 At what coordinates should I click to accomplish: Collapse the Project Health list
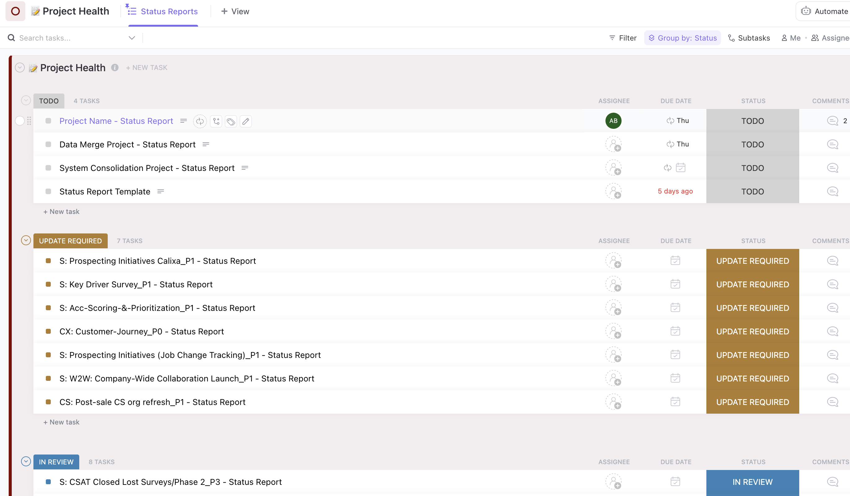point(20,67)
